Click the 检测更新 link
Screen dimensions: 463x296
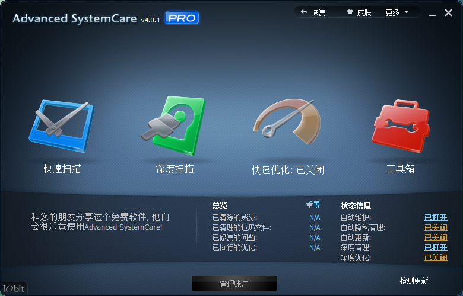414,281
